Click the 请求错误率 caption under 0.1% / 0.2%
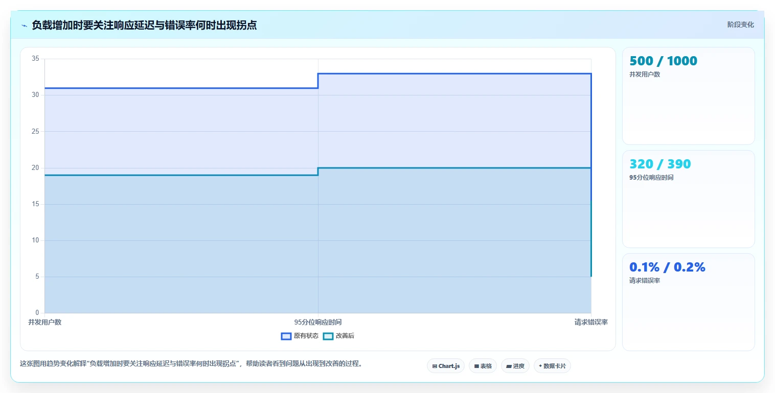775x393 pixels. 645,281
